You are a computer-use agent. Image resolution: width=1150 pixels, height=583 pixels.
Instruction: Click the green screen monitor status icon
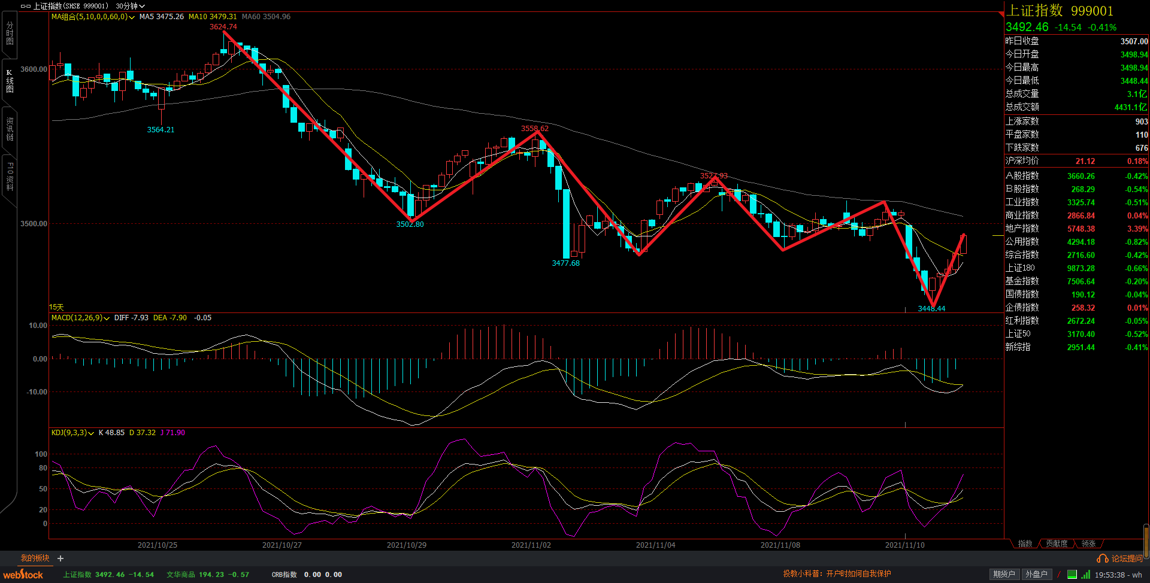[x=1072, y=575]
